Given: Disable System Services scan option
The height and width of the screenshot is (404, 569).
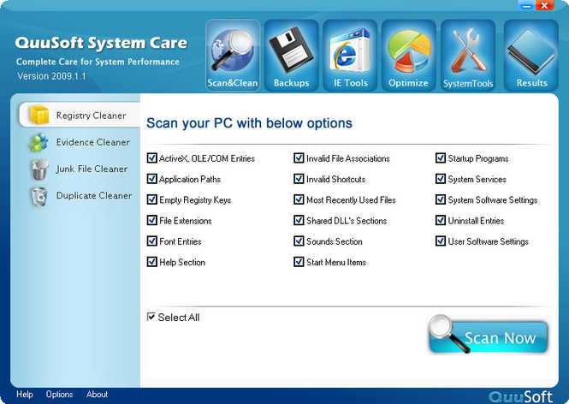Looking at the screenshot, I should click(440, 179).
